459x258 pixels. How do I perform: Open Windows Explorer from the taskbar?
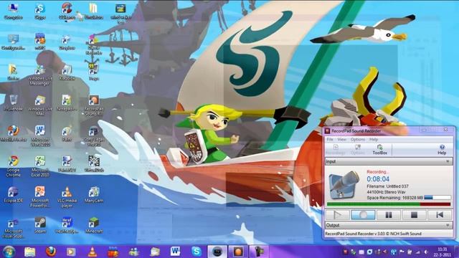point(29,252)
